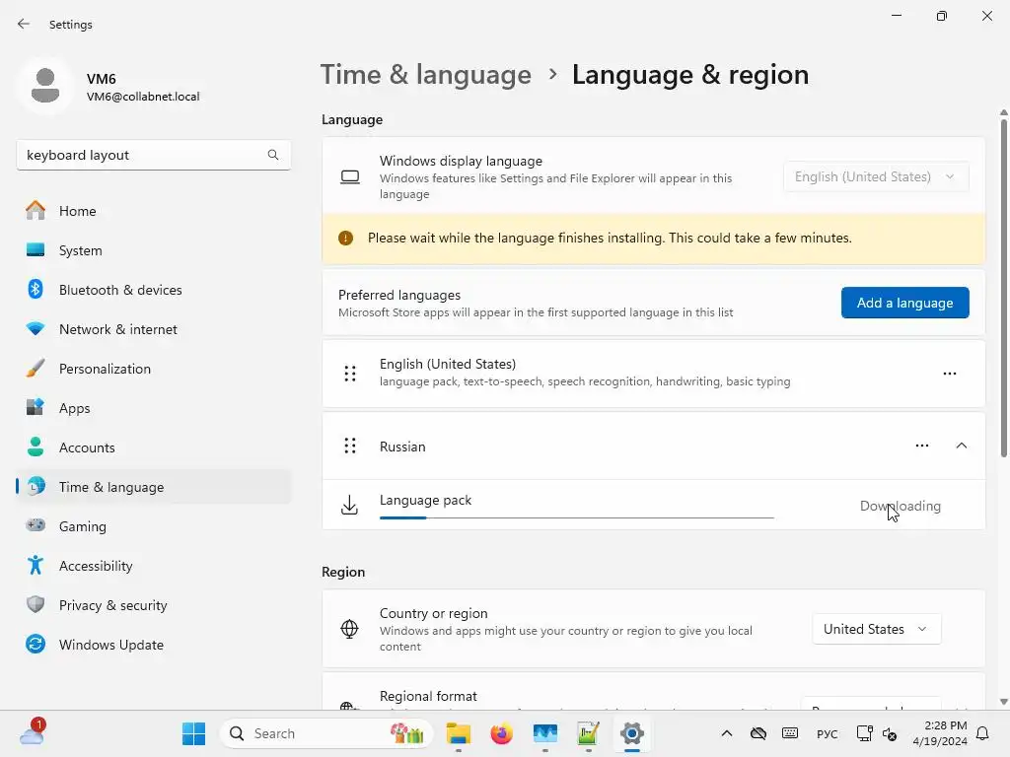1010x757 pixels.
Task: Open the notifications bell in system tray
Action: coord(983,733)
